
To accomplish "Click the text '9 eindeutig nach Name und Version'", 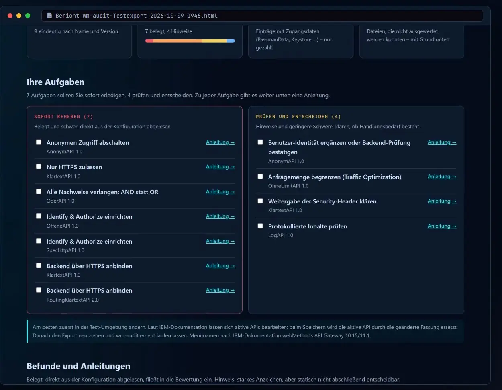I will pos(76,31).
